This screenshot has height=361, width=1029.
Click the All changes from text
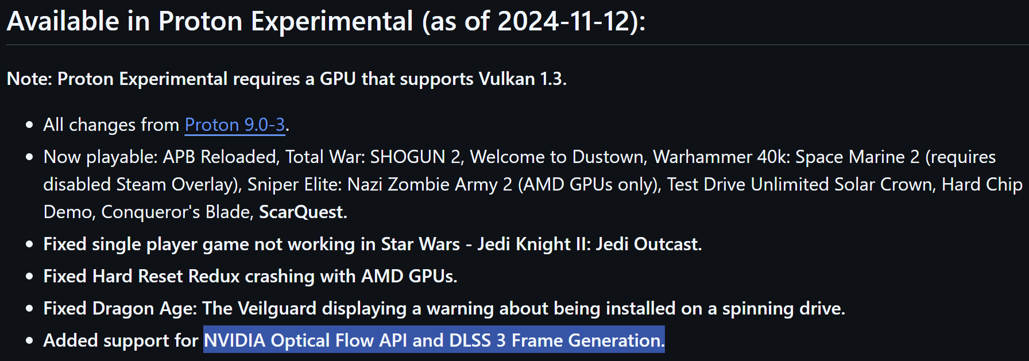(111, 125)
